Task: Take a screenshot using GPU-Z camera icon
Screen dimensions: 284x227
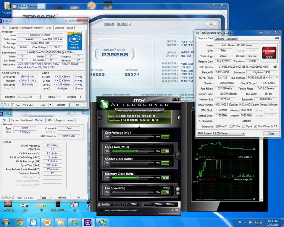Action: point(277,38)
